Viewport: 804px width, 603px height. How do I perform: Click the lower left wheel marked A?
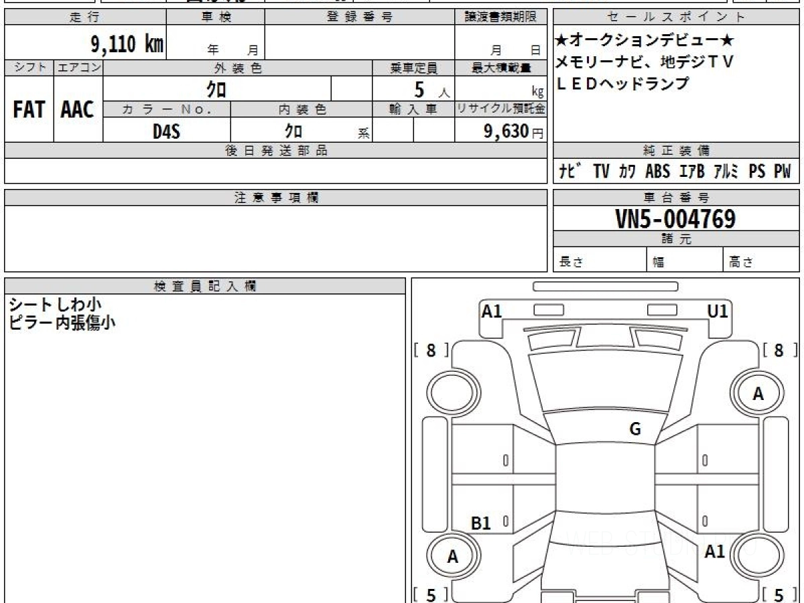tap(454, 556)
